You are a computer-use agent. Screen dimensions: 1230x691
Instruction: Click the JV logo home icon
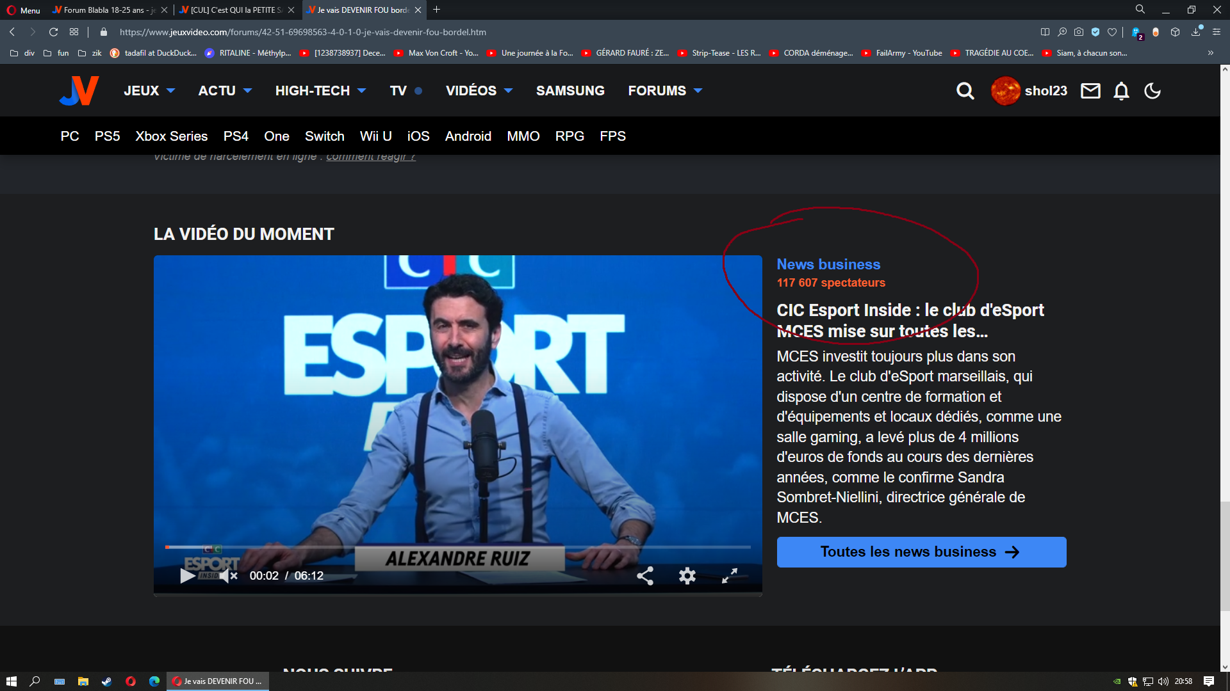pos(79,91)
